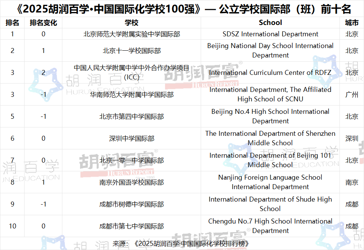Screen dimensions: 364x250
Task: Click the city cell "南京"
Action: coord(352,182)
